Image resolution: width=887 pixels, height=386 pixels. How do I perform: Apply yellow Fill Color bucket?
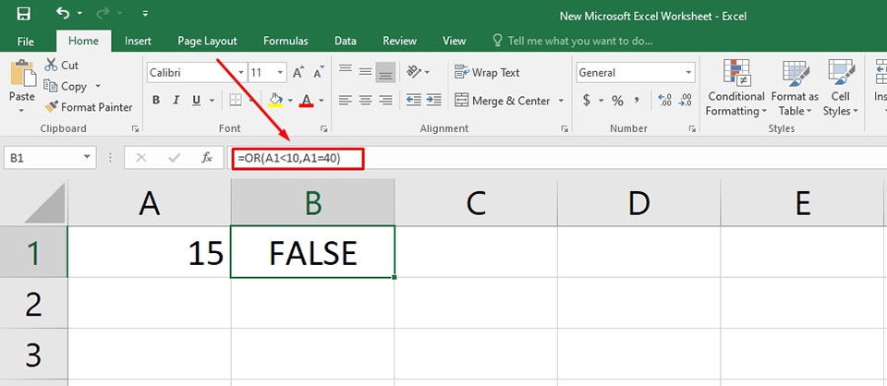[x=275, y=101]
